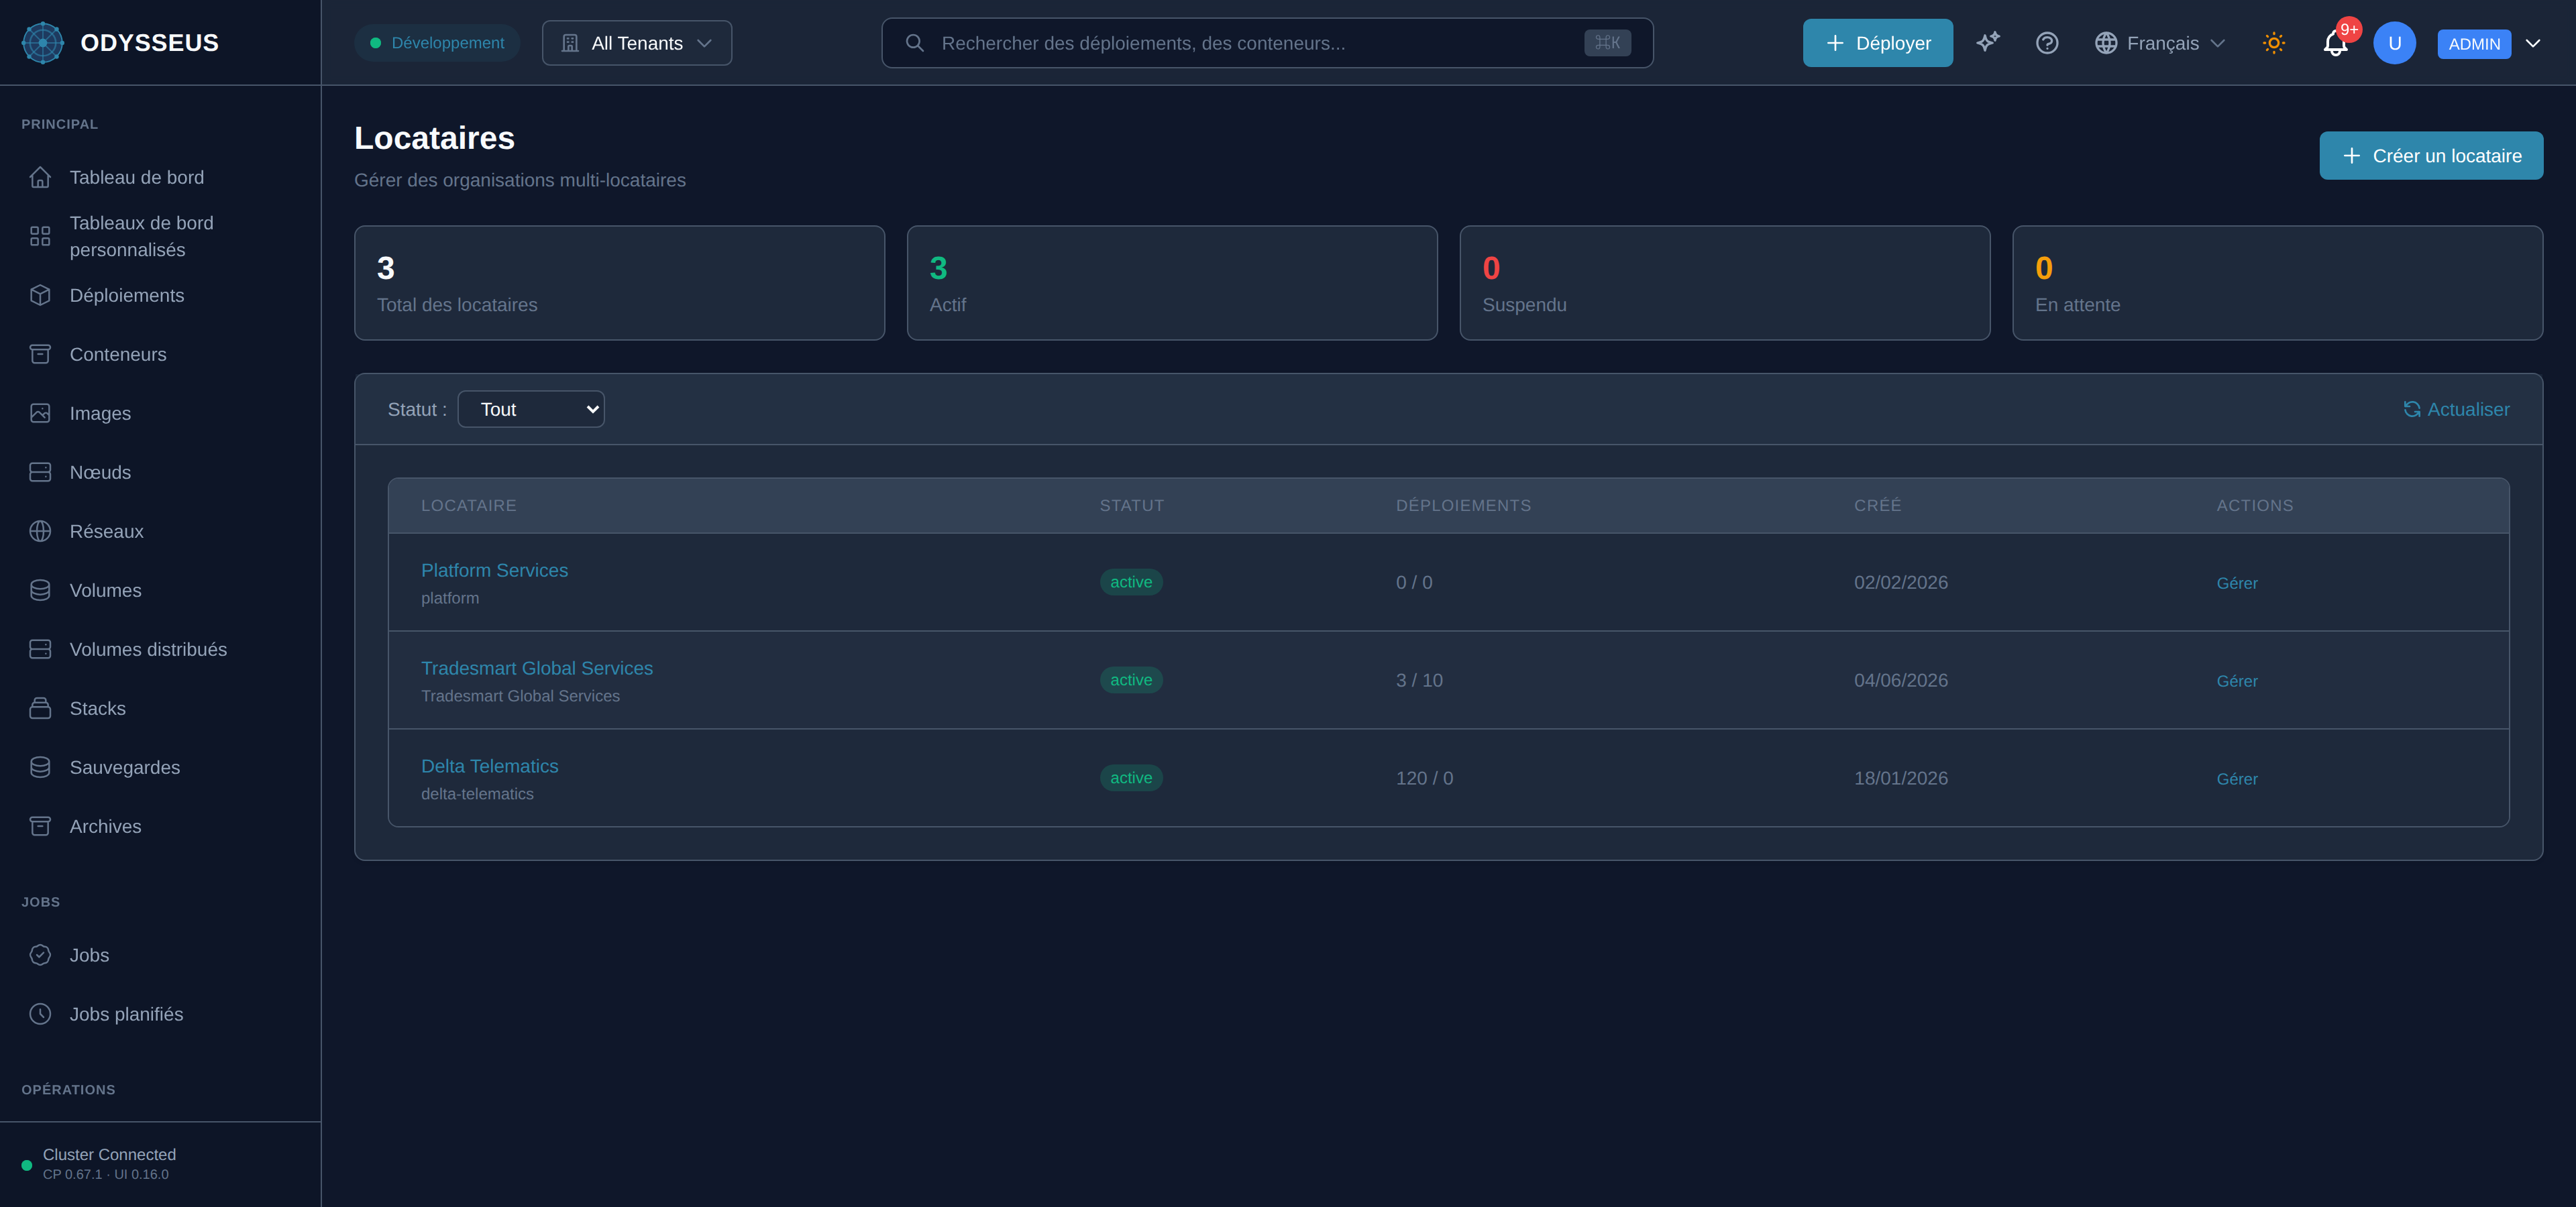Expand the ADMIN user menu chevron

coord(2533,43)
